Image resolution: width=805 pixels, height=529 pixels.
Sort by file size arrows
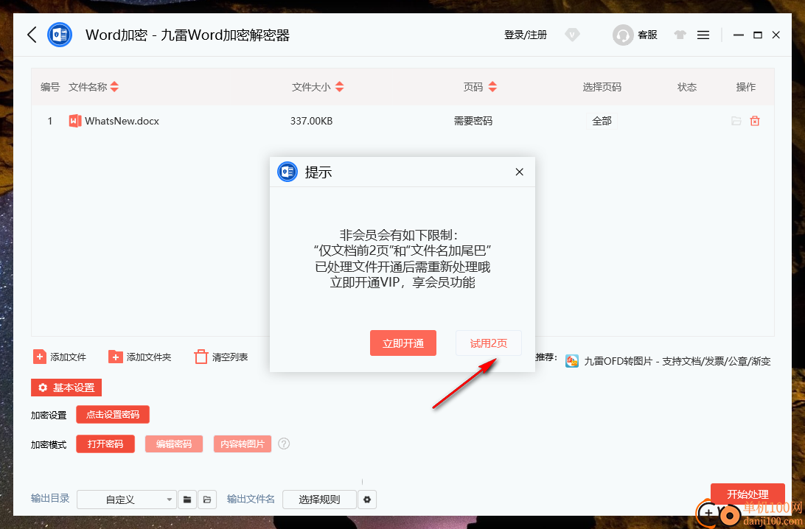(339, 87)
